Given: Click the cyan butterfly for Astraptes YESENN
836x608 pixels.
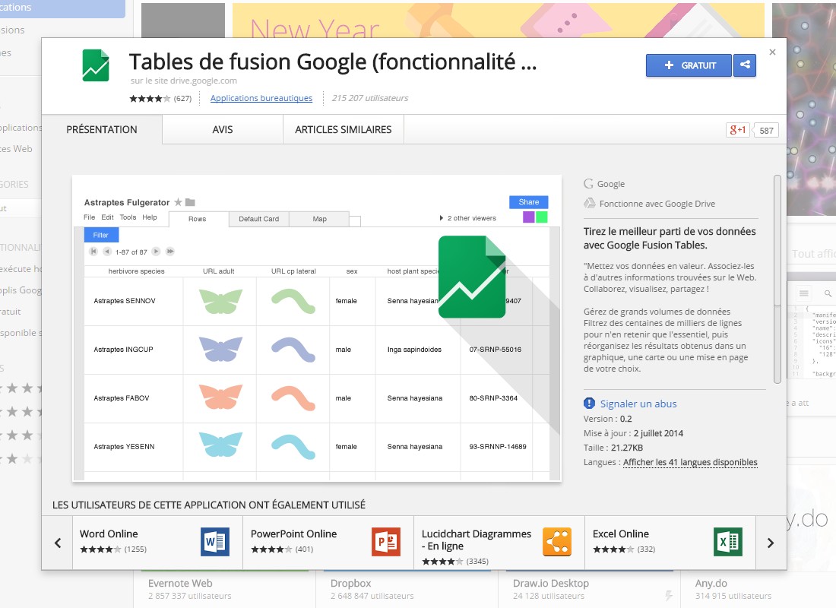Looking at the screenshot, I should [220, 446].
